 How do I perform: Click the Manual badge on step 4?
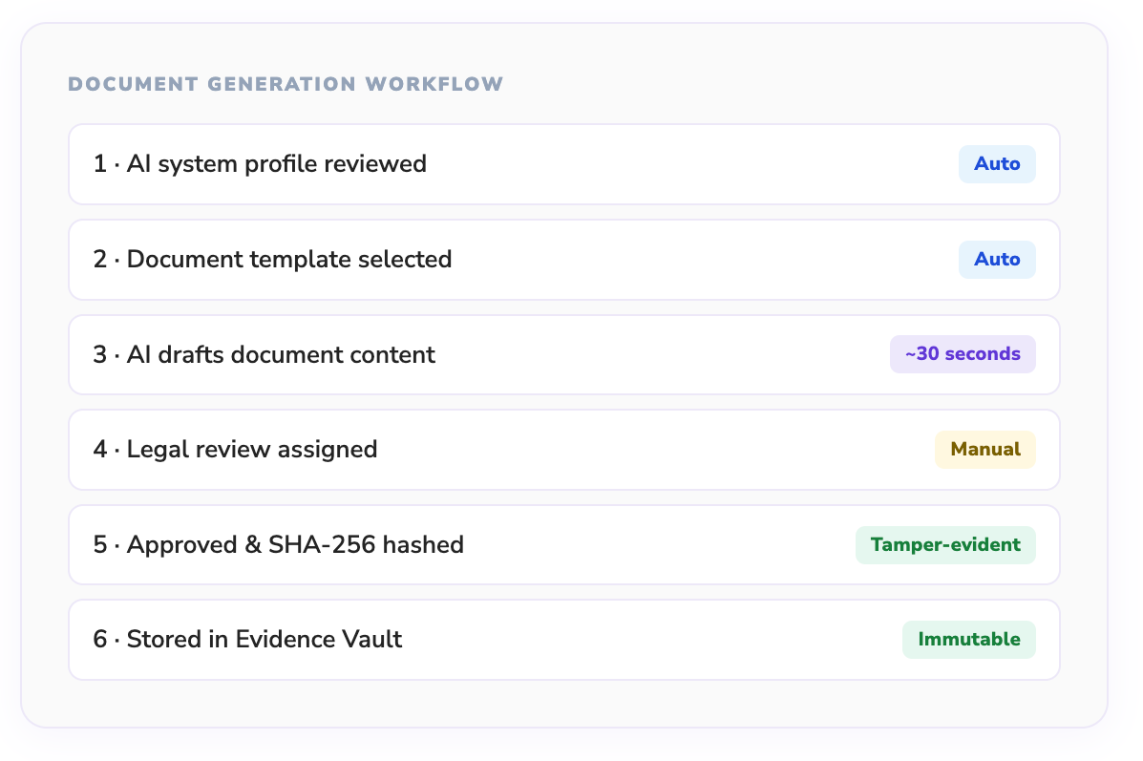[x=984, y=450]
